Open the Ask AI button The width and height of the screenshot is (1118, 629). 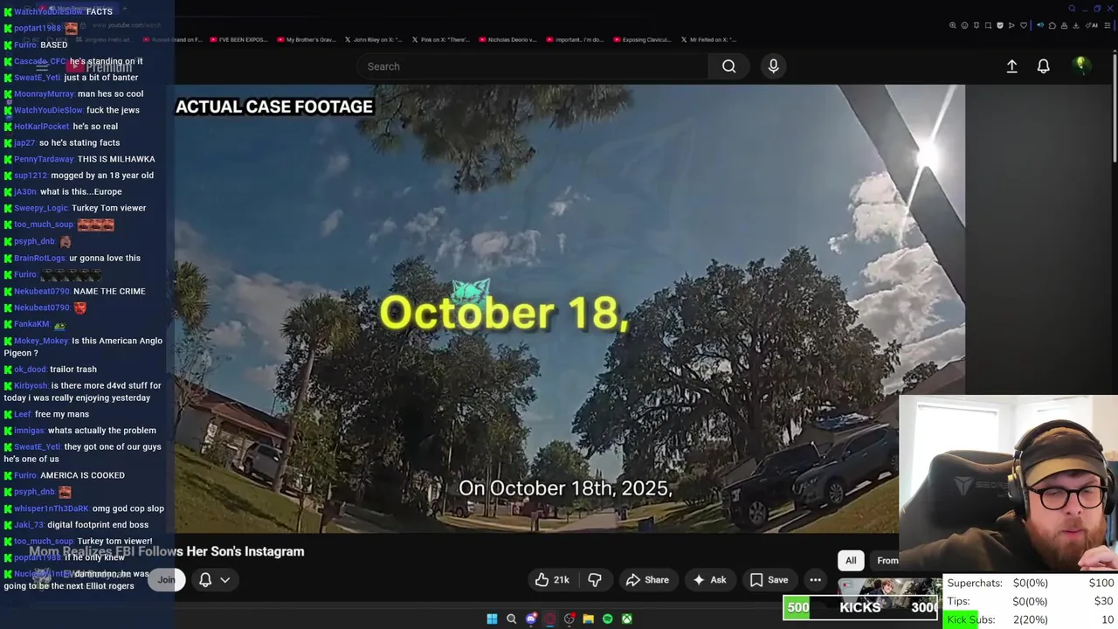pos(709,579)
